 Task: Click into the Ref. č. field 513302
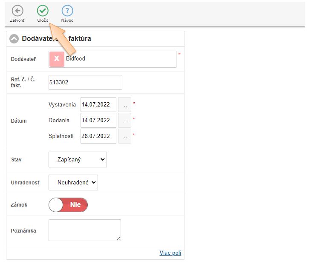(x=85, y=83)
